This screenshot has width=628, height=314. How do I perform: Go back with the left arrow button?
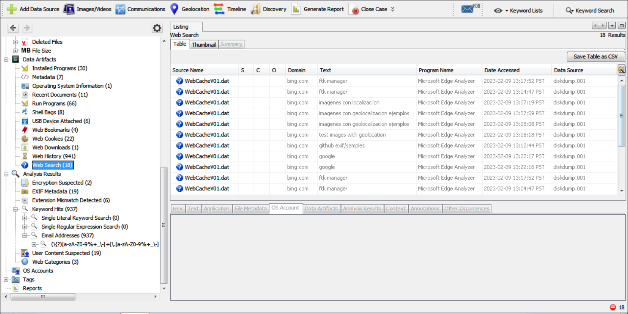13,28
